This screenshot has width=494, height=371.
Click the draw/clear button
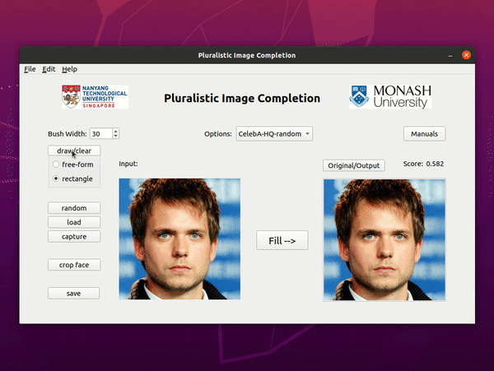[x=74, y=151]
